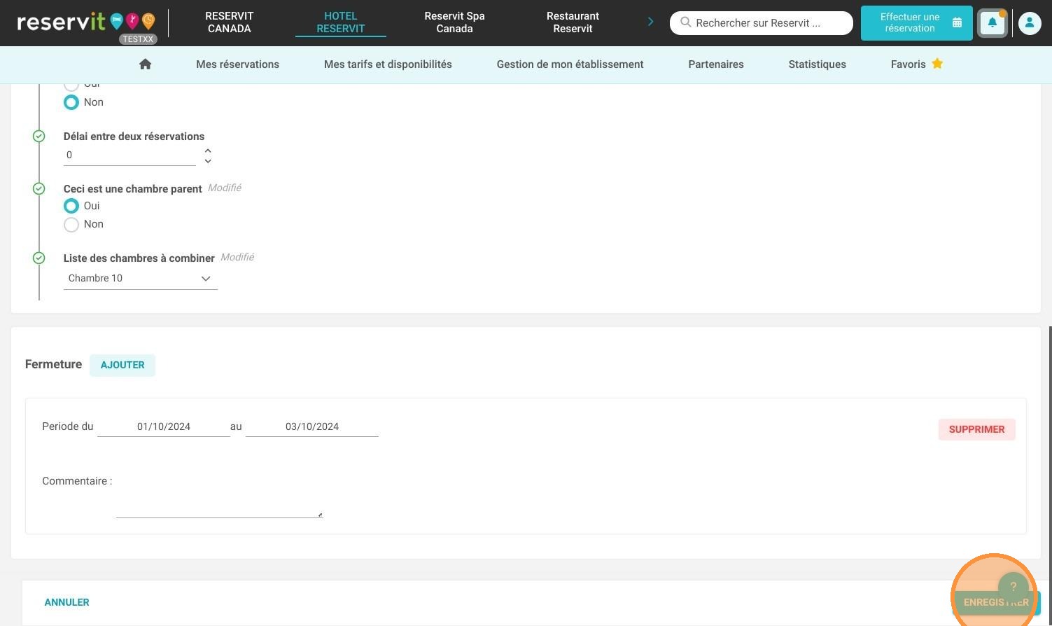The width and height of the screenshot is (1052, 626).
Task: Click the Reservit logo
Action: tap(86, 22)
